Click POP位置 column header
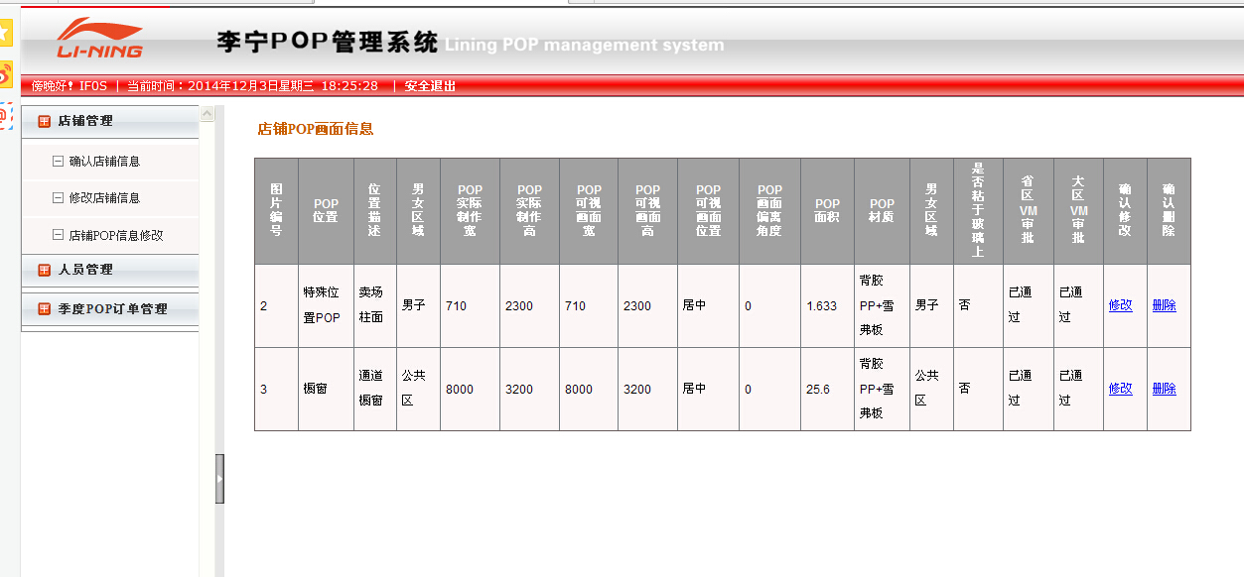 click(x=326, y=210)
